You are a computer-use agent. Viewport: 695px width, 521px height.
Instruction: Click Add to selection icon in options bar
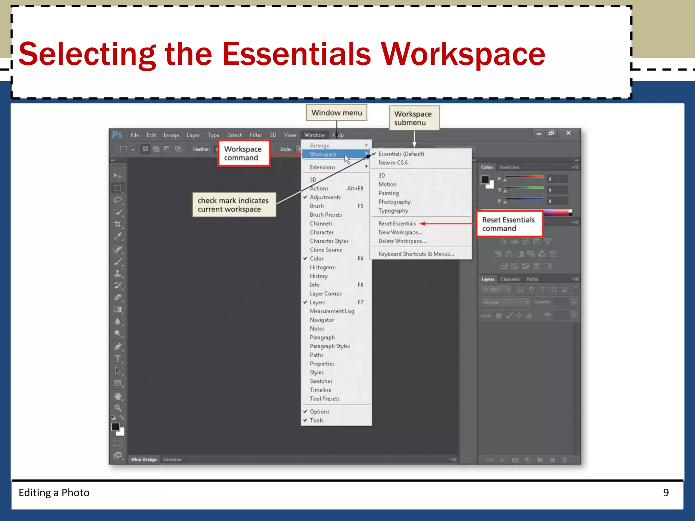(156, 149)
